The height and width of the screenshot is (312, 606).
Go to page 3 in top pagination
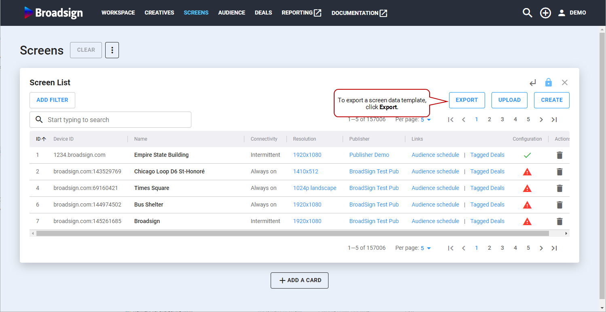click(x=502, y=120)
